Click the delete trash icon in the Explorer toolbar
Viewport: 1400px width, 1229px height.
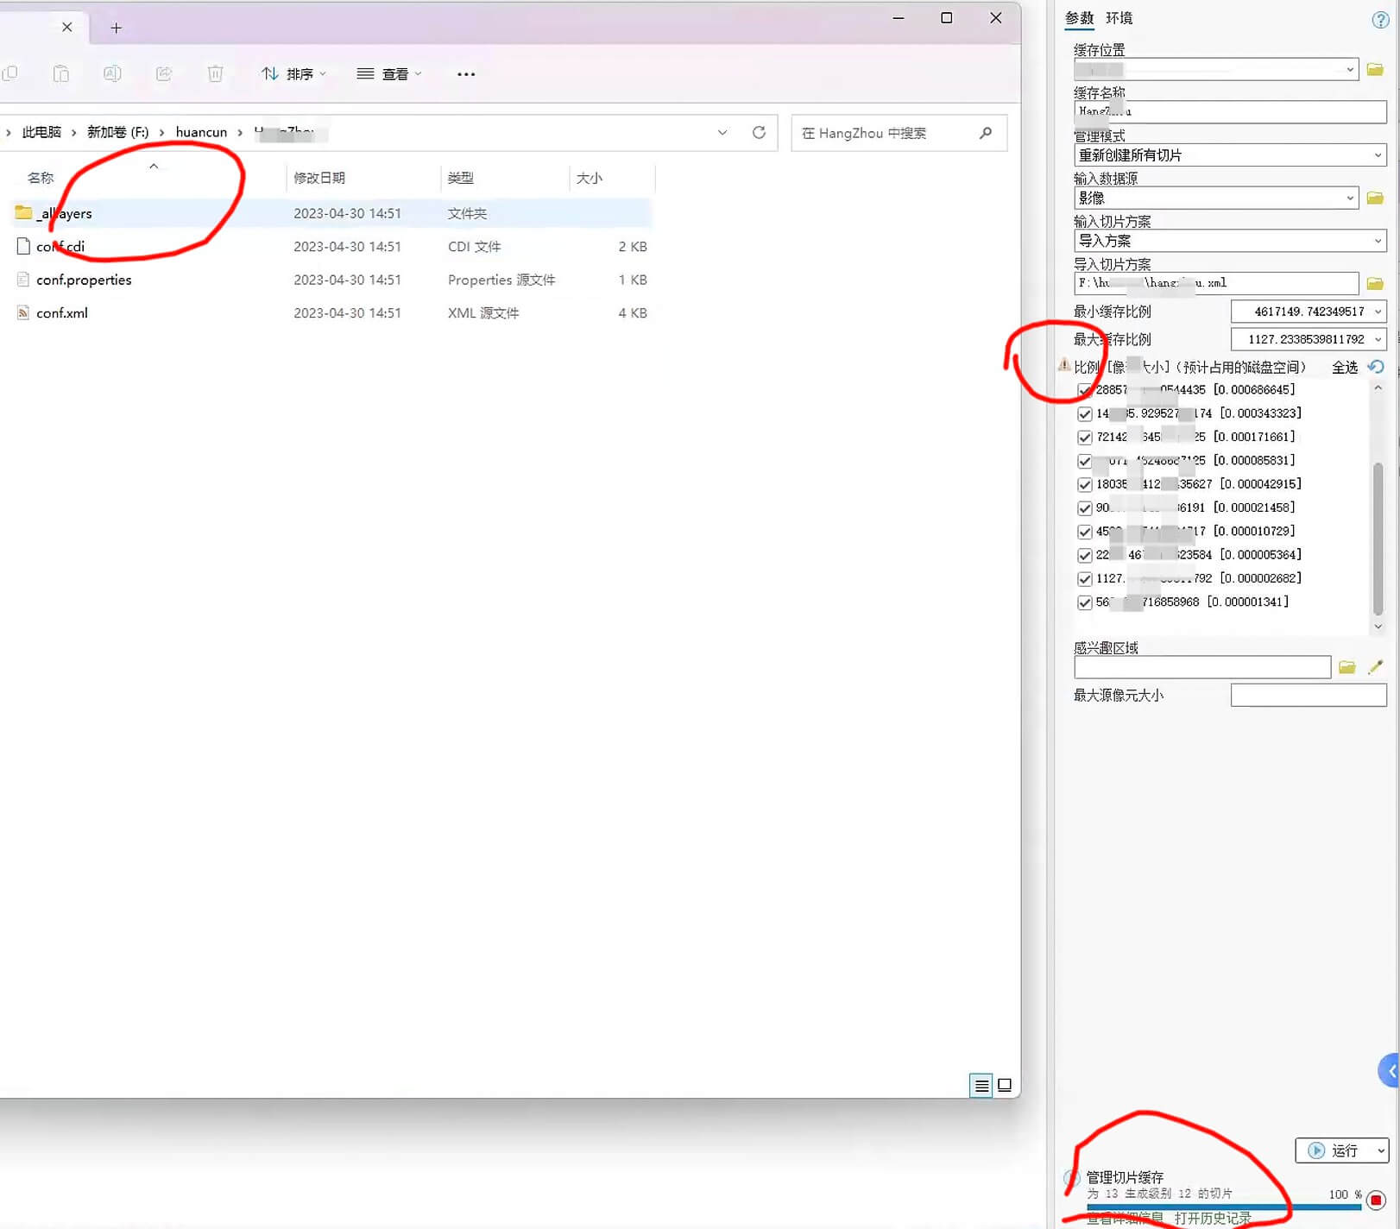coord(215,74)
